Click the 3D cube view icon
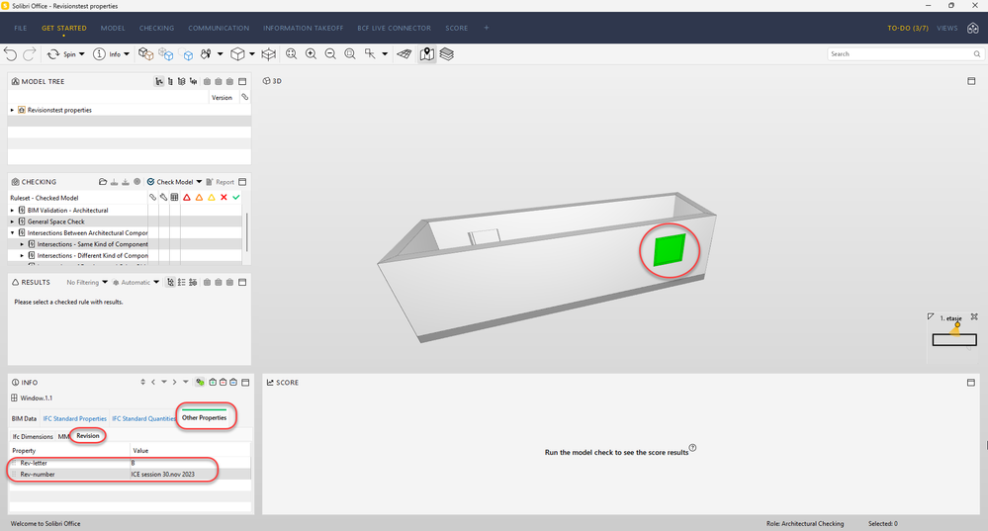The width and height of the screenshot is (988, 531). 237,54
